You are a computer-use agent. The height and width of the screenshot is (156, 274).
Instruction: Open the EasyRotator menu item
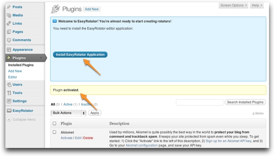pos(23,111)
